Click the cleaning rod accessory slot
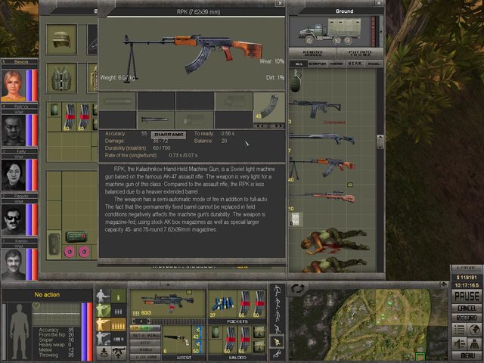484x363 pixels. click(x=156, y=119)
